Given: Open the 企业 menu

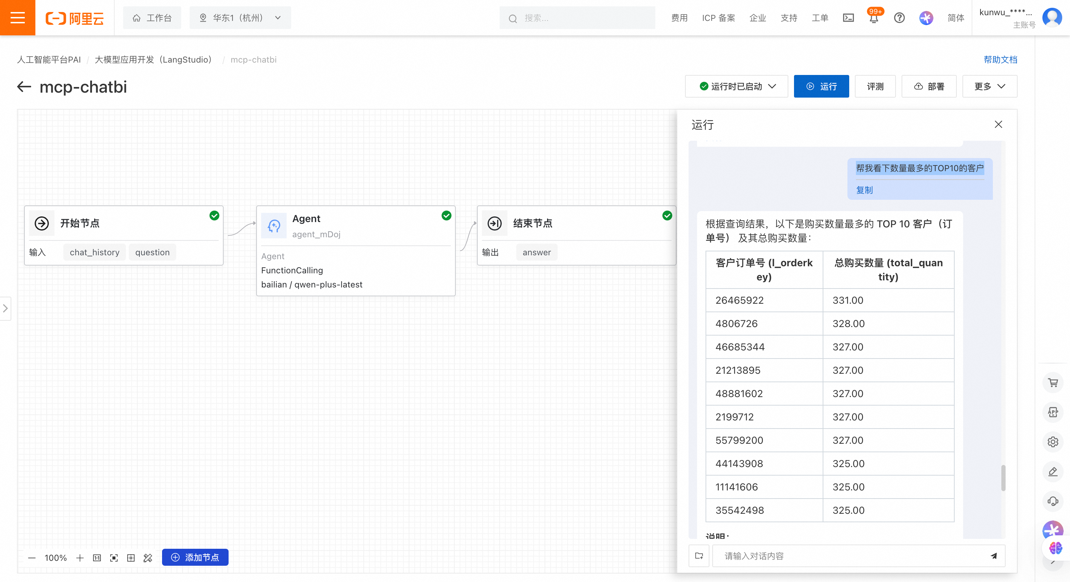Looking at the screenshot, I should coord(757,18).
